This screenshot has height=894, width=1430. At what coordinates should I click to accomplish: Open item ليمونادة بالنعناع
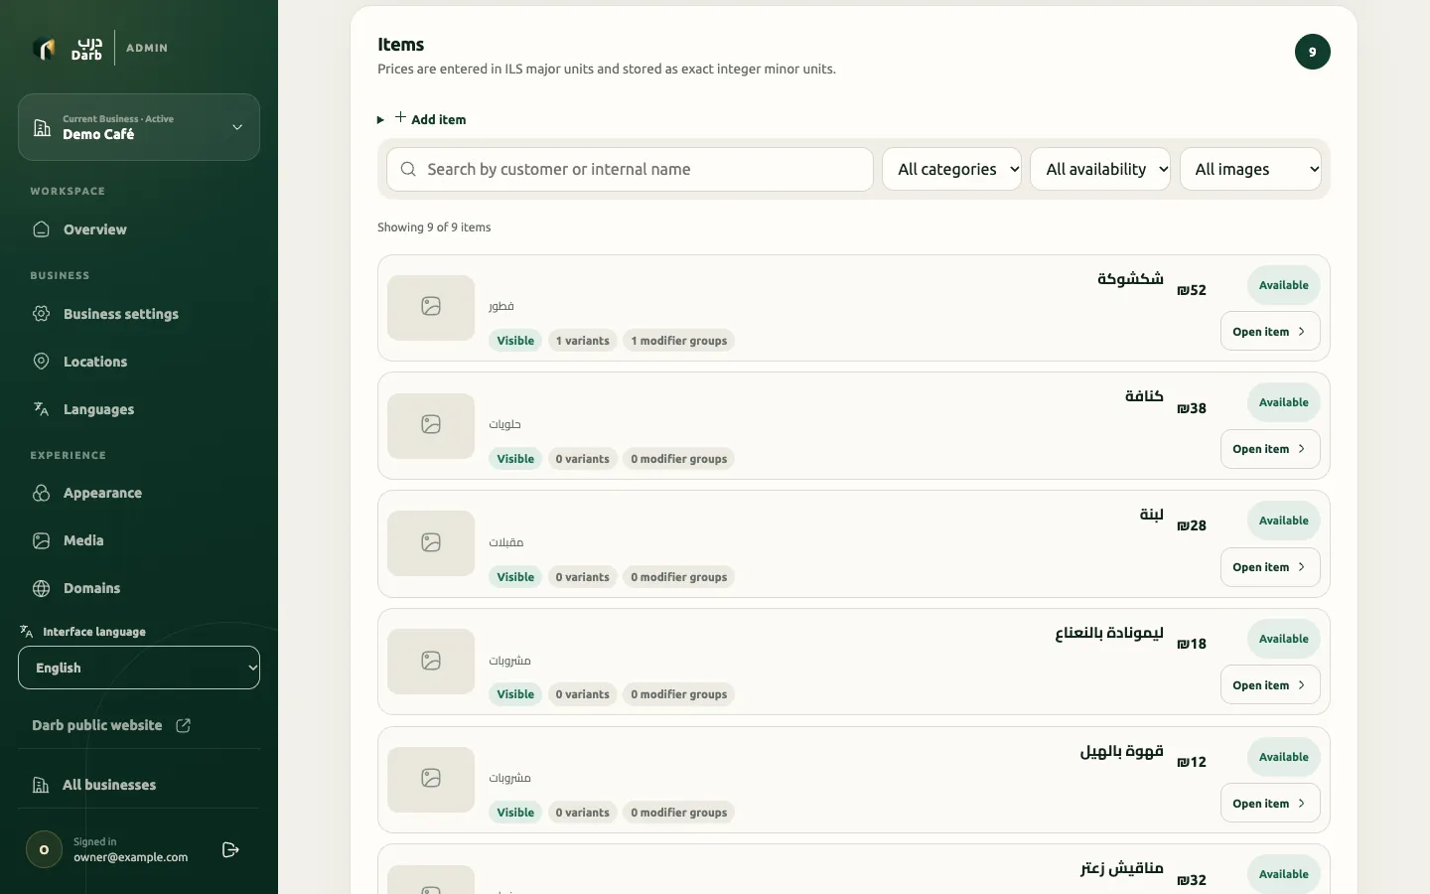(x=1270, y=685)
